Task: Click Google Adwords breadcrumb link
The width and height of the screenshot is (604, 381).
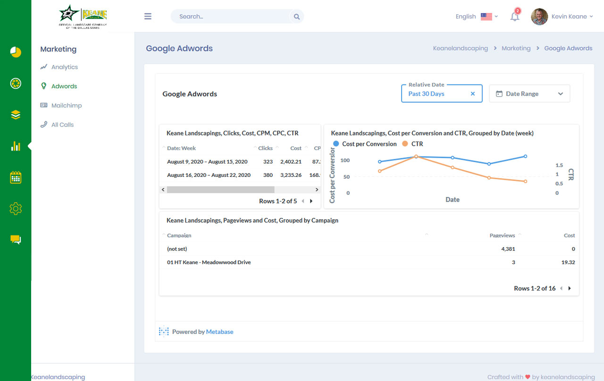Action: tap(568, 48)
